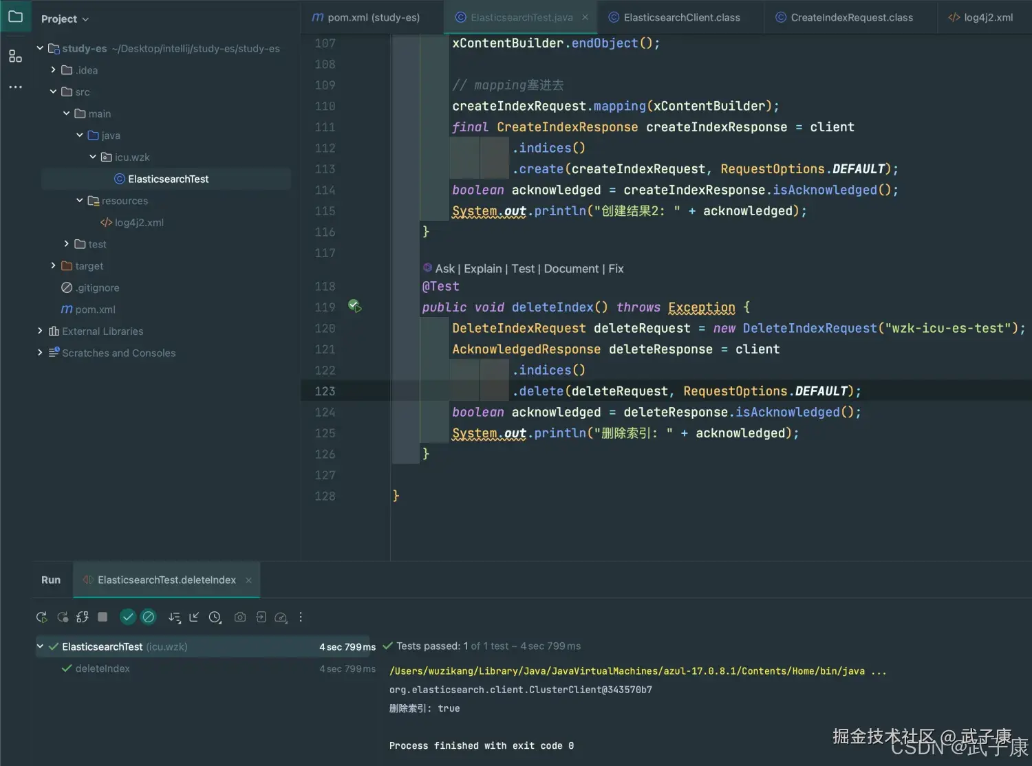
Task: Toggle the Show Ignored tests filter
Action: pos(149,617)
